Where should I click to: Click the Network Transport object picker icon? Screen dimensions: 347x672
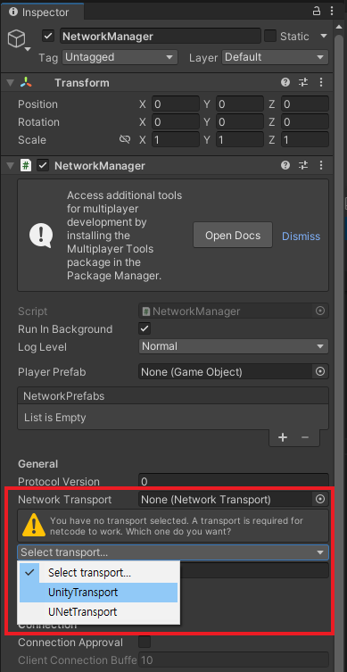(x=320, y=499)
